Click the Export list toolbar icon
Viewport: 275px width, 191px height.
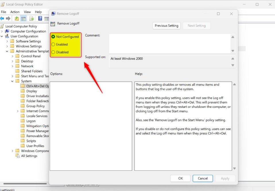32,18
